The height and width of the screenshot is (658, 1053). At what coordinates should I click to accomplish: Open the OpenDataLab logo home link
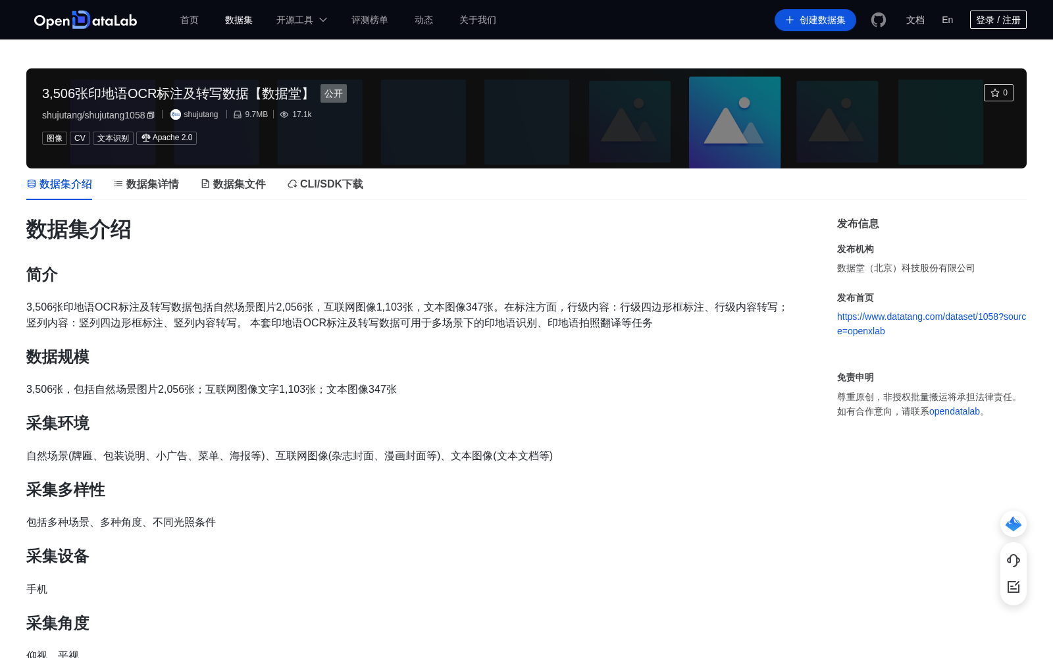pyautogui.click(x=86, y=20)
